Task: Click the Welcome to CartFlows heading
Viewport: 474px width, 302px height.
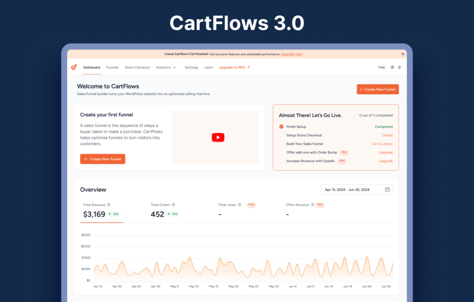Action: pyautogui.click(x=108, y=86)
